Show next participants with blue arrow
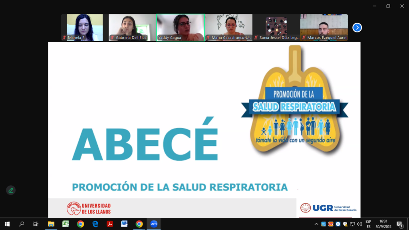The width and height of the screenshot is (409, 230). point(357,28)
